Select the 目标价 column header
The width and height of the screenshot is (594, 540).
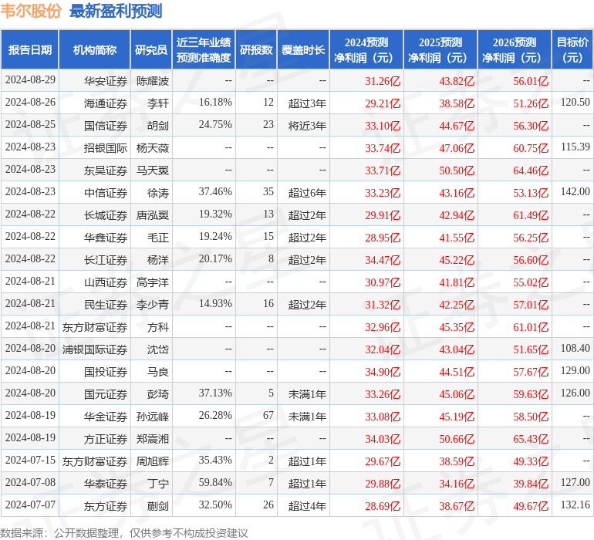(x=572, y=49)
